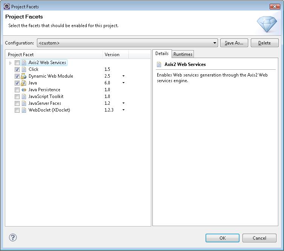Click the version value 1.2.3
The image size is (284, 251).
tap(109, 110)
